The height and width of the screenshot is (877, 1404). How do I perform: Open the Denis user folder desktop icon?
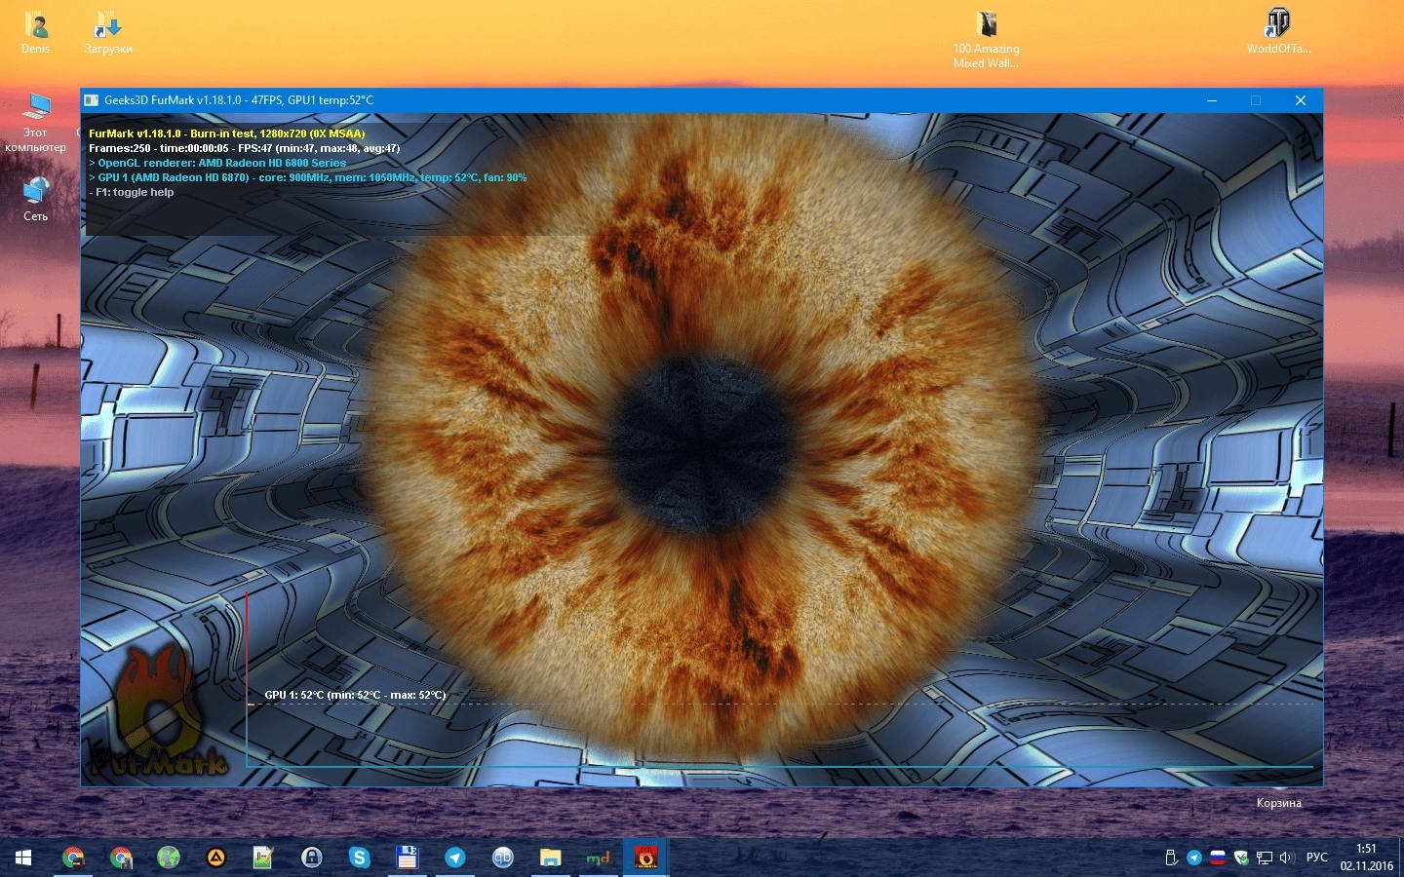tap(36, 32)
